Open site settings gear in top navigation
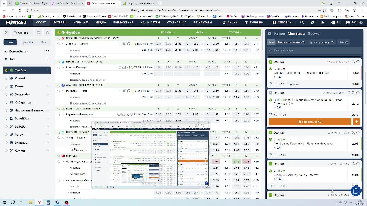The height and width of the screenshot is (206, 367). [312, 23]
